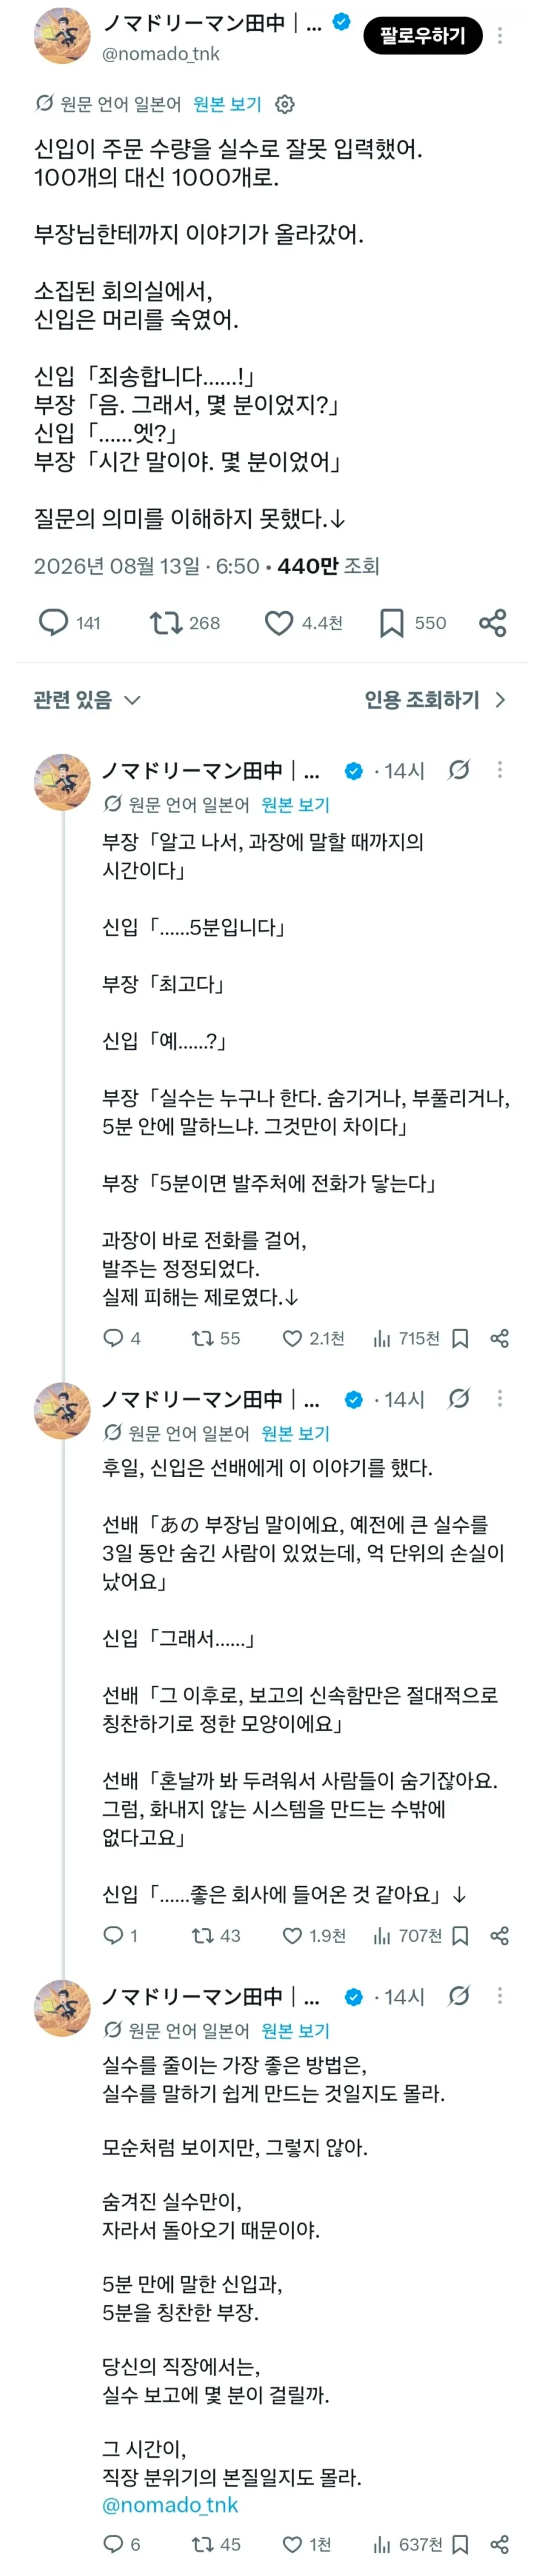Like the reply with 2.1천 likes

click(313, 1338)
